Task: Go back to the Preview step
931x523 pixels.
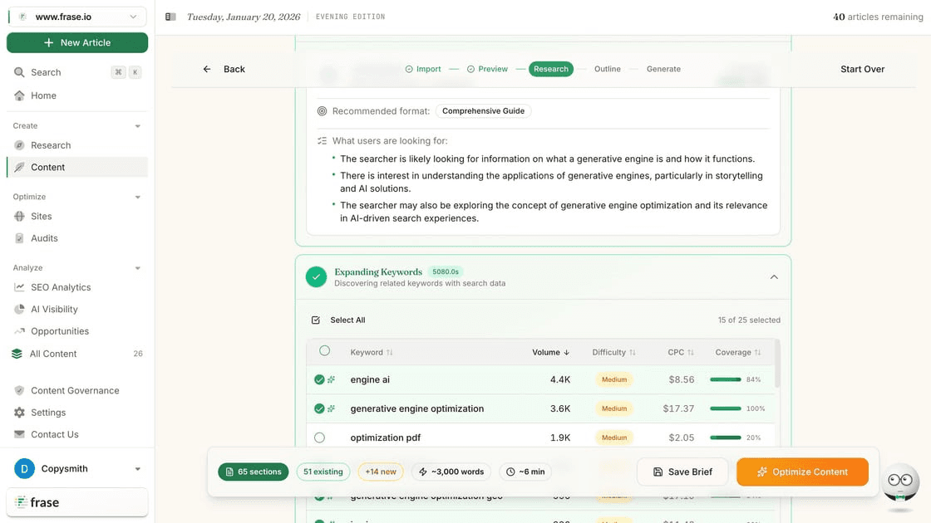Action: pyautogui.click(x=493, y=69)
